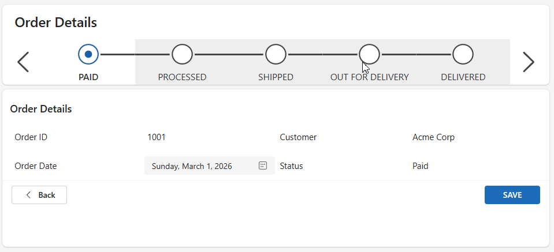
Task: Click the Status value Paid
Action: tap(421, 166)
